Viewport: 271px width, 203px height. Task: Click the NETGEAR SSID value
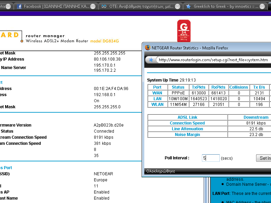tap(103, 174)
